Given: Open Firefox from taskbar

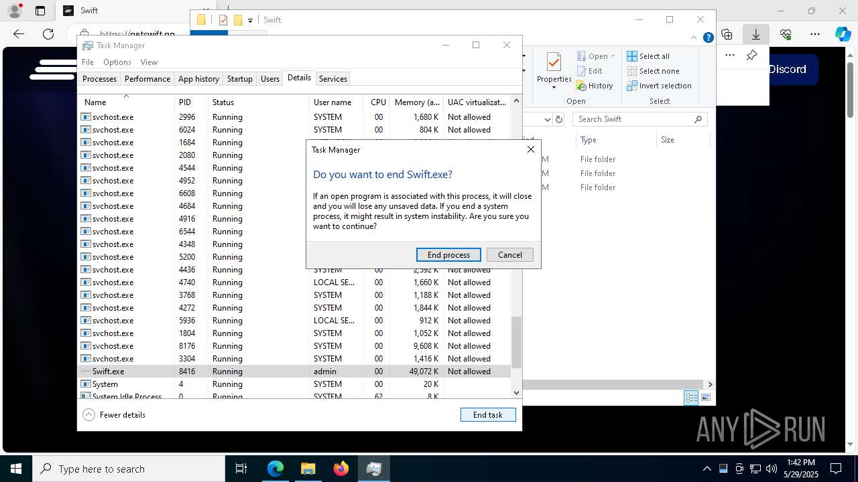Looking at the screenshot, I should (x=341, y=469).
